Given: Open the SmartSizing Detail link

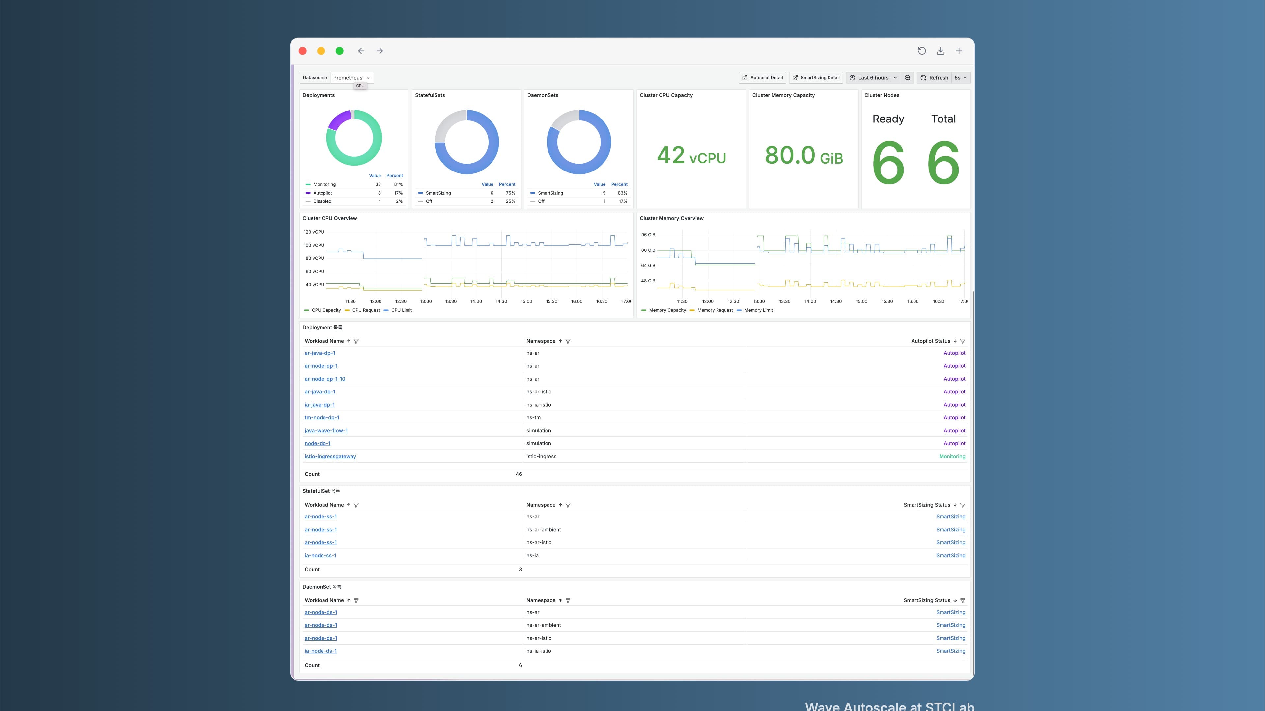Looking at the screenshot, I should point(816,78).
